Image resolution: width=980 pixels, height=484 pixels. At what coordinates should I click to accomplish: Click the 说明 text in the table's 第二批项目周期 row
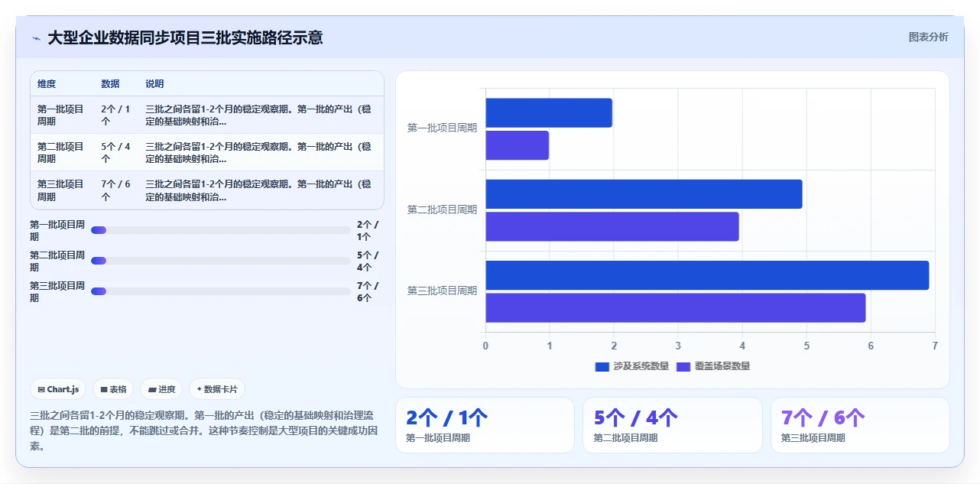click(x=258, y=153)
